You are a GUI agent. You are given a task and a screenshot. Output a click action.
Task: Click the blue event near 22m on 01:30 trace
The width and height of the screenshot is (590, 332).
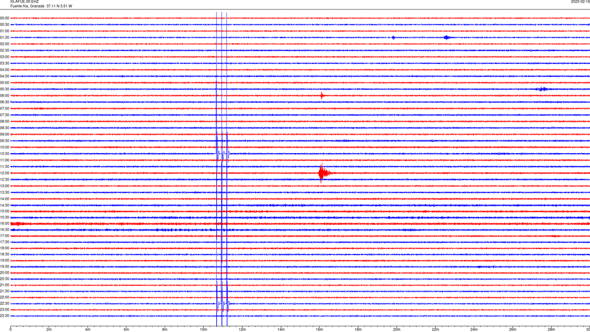coord(447,38)
